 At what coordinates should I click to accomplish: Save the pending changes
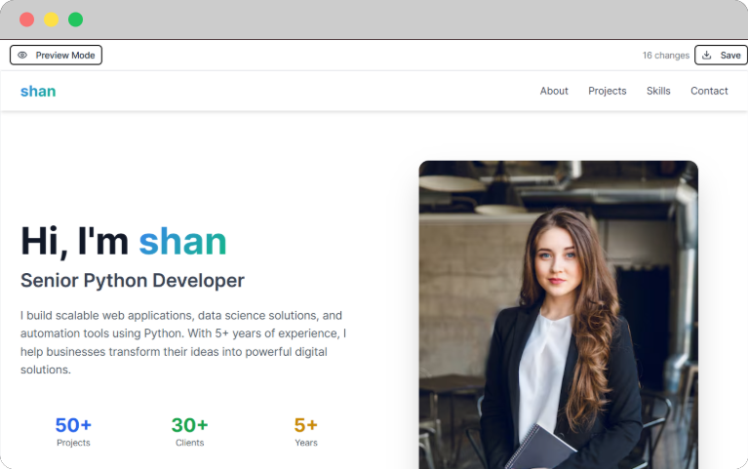click(721, 56)
